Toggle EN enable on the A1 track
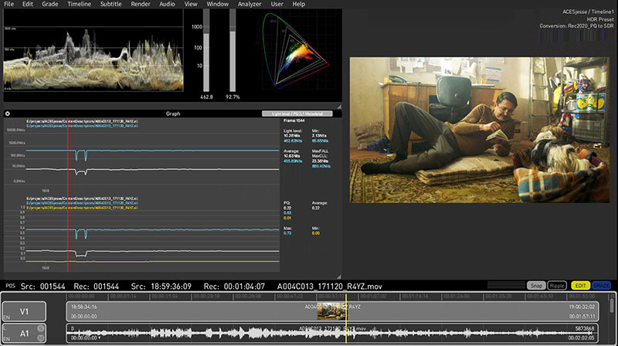The image size is (618, 346). click(6, 339)
